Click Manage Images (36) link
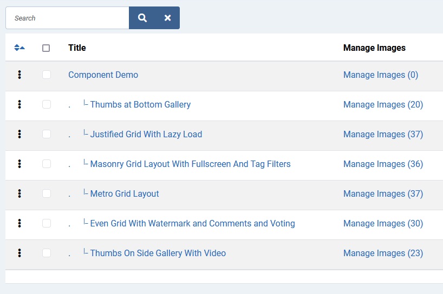 (383, 164)
